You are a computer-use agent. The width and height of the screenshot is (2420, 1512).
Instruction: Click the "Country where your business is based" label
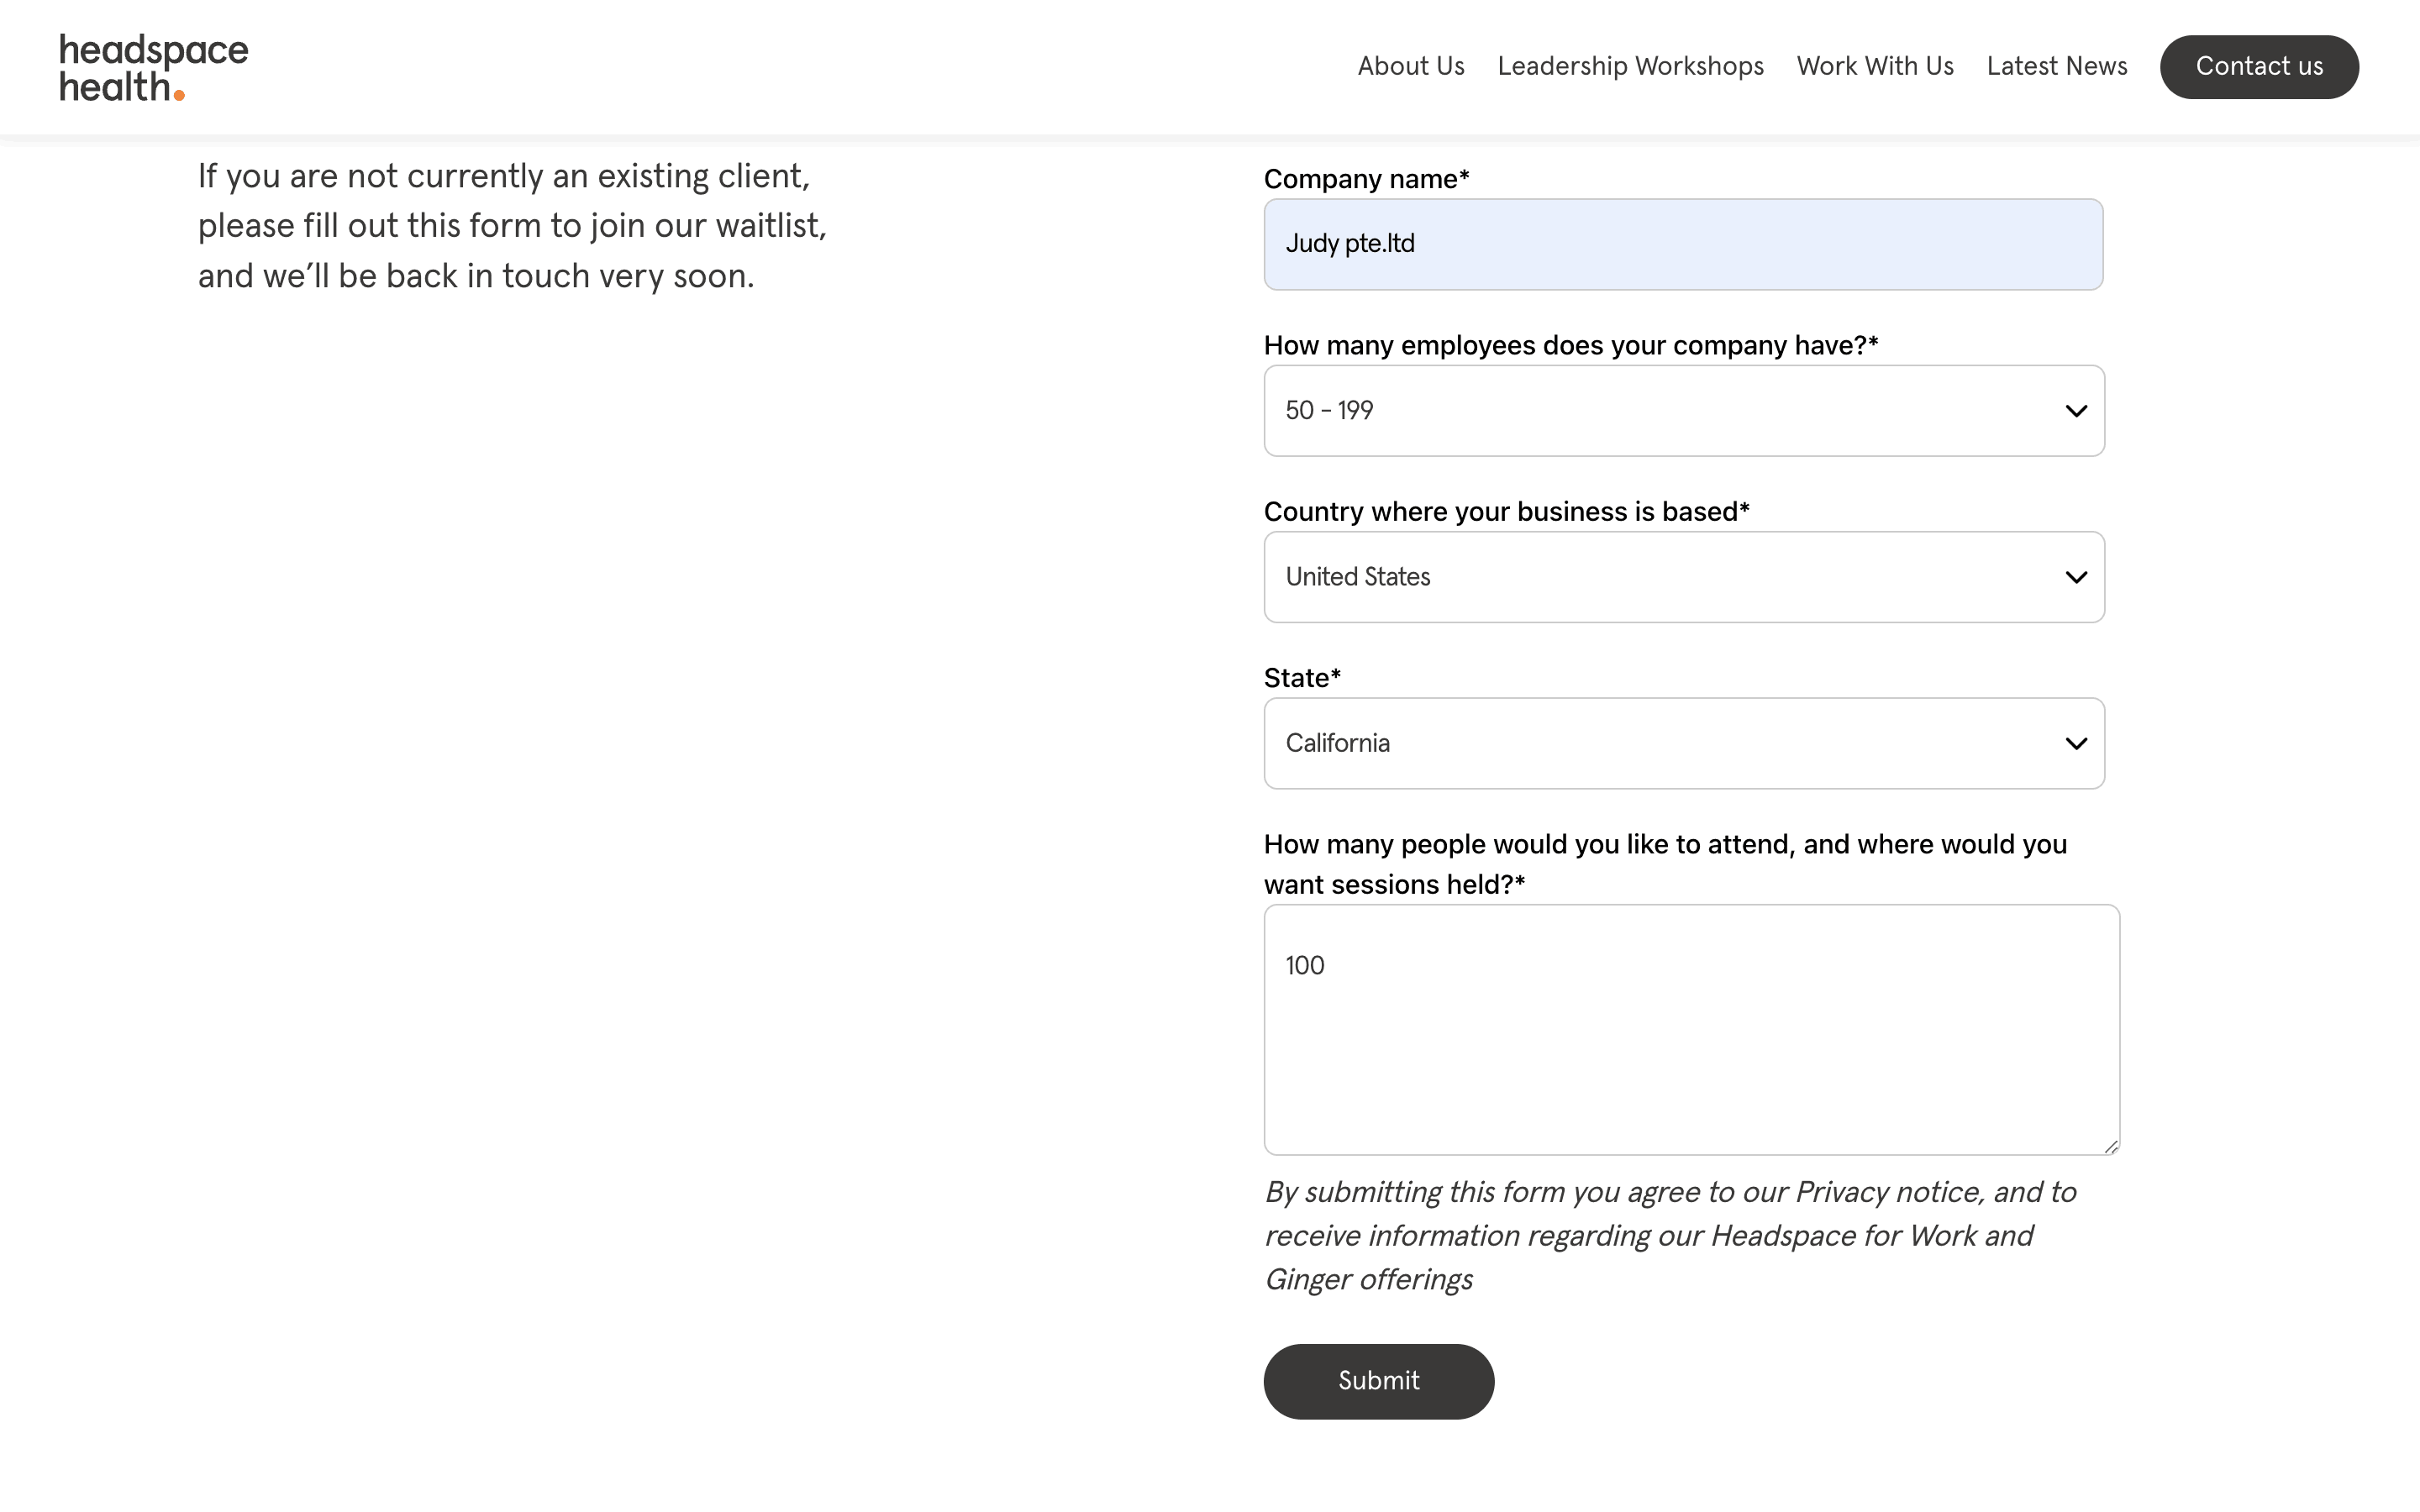[x=1505, y=512]
